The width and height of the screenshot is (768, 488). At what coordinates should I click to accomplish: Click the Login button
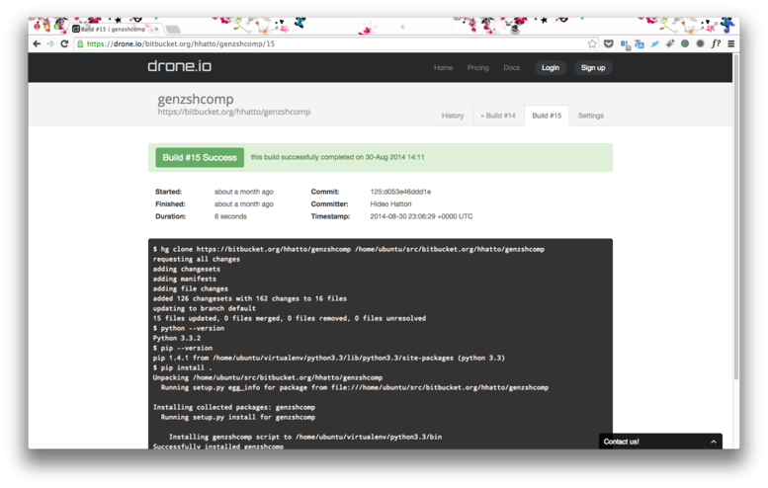tap(550, 67)
